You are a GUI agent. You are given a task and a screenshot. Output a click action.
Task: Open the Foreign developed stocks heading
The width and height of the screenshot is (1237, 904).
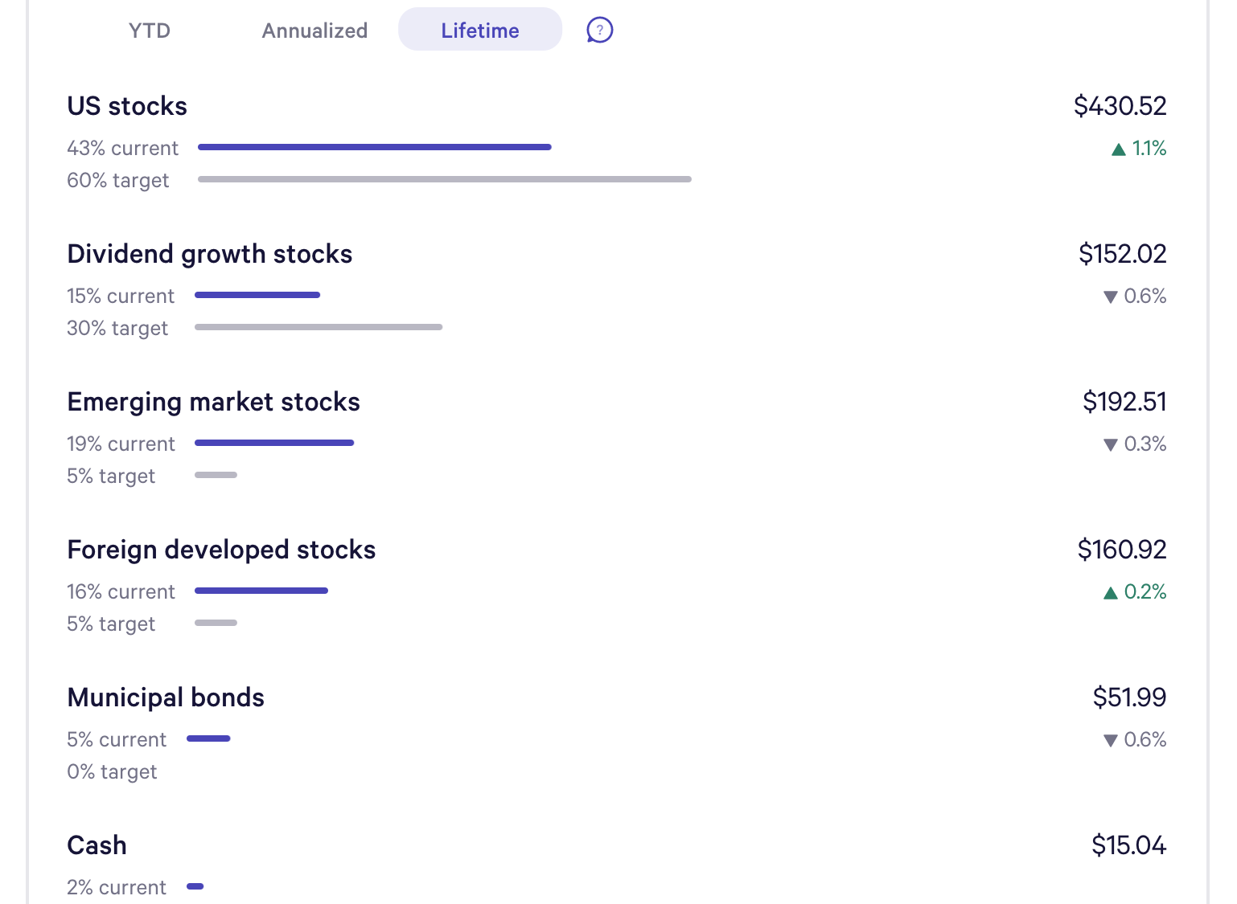pos(222,550)
